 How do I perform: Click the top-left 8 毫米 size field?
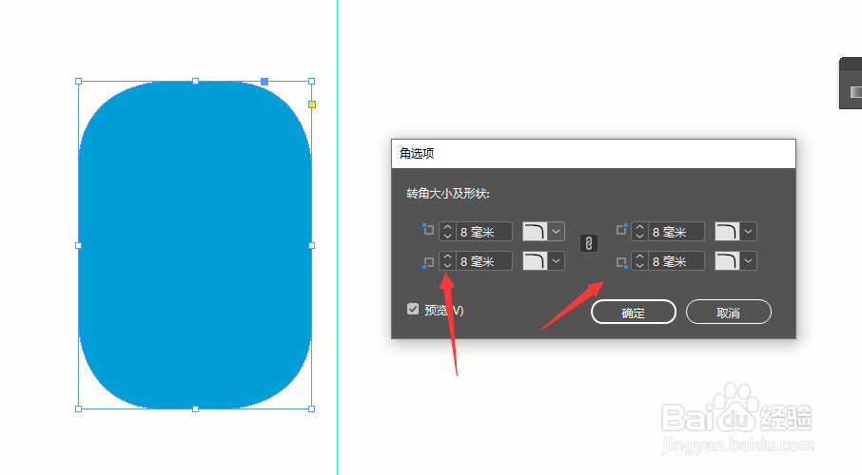click(x=483, y=232)
